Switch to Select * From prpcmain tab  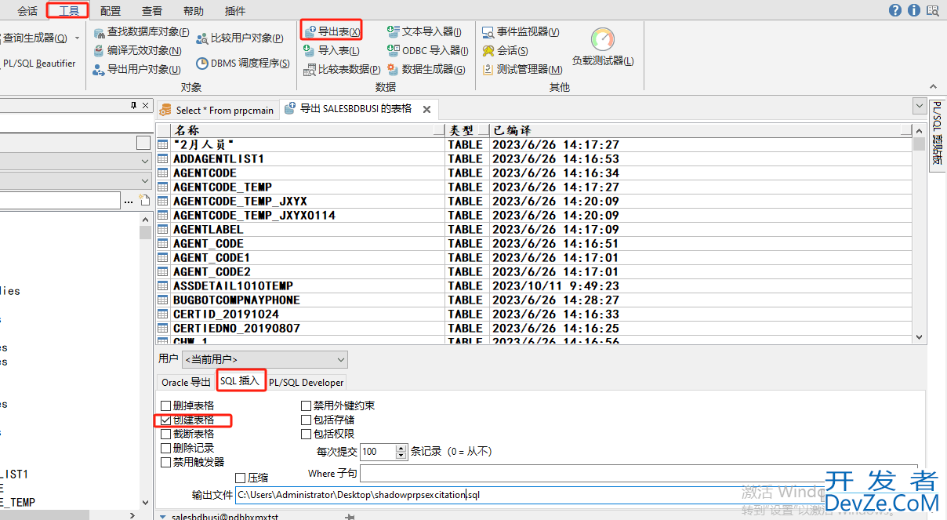[x=217, y=110]
